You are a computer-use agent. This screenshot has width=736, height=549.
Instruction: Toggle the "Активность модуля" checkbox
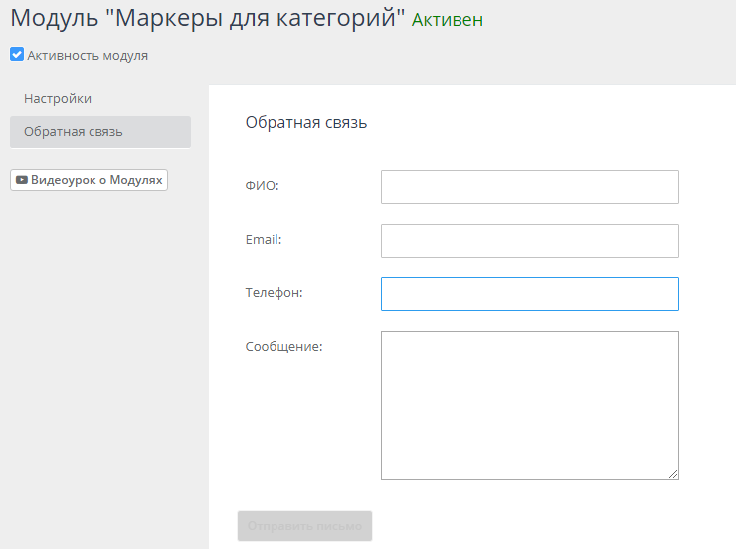coord(17,55)
